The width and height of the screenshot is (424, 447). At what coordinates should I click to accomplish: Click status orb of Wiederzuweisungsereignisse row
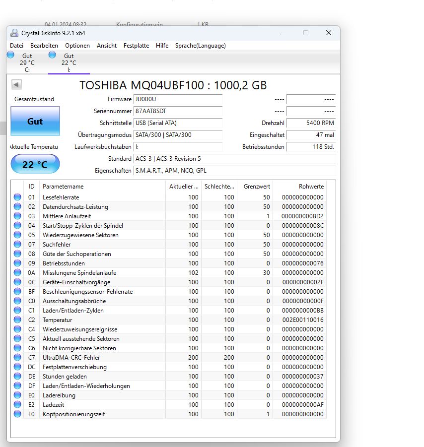[x=17, y=329]
